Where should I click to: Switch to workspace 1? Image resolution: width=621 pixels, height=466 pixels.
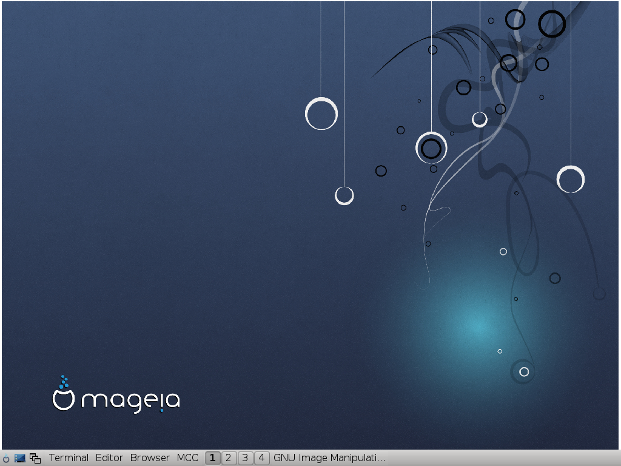point(213,458)
